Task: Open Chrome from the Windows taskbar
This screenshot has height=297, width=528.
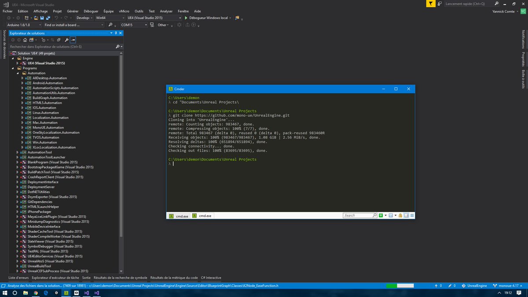Action: 36,293
